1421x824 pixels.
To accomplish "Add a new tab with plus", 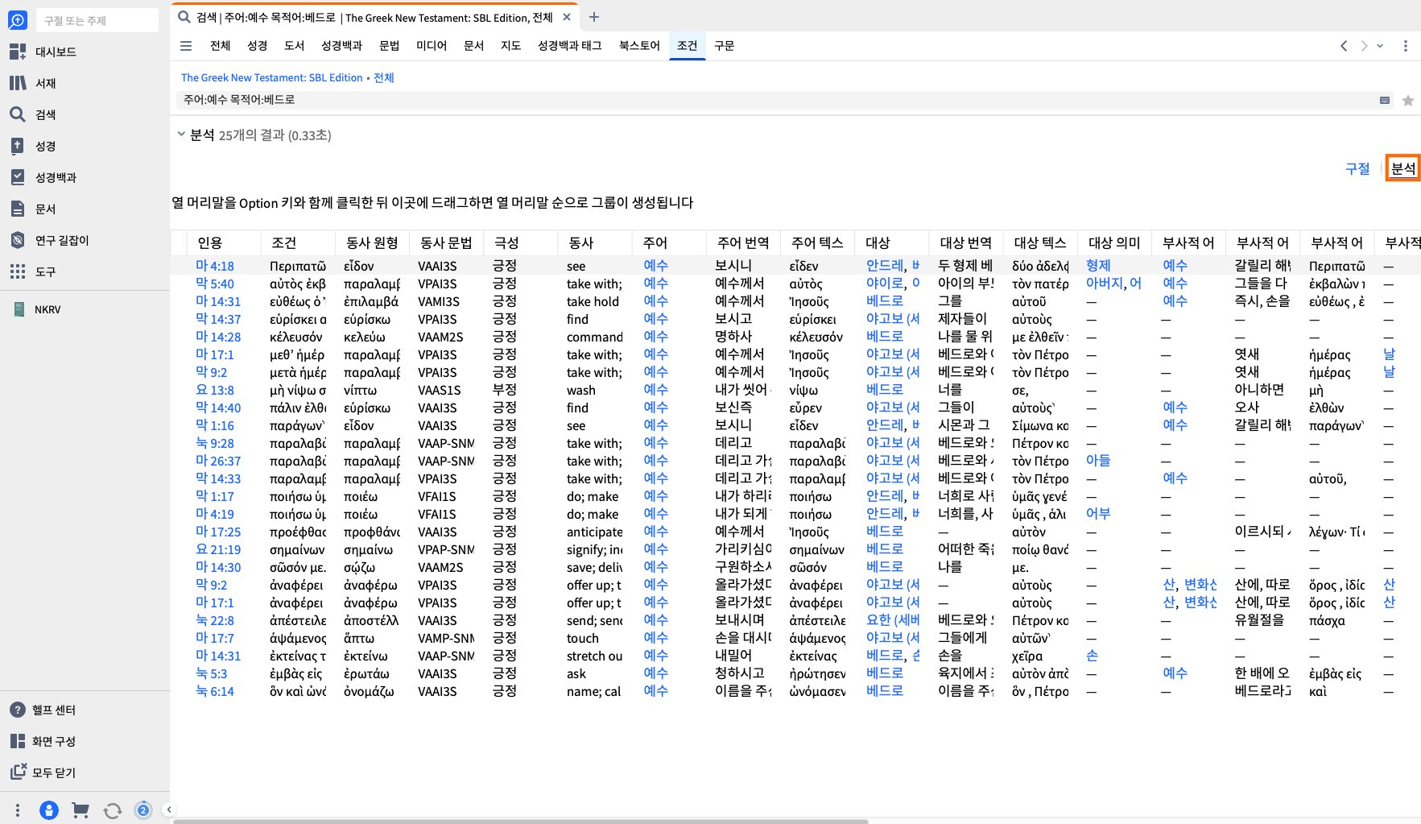I will pos(594,17).
